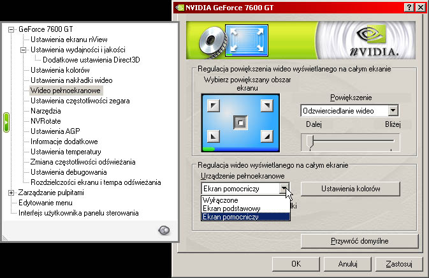Screen dimensions: 429x278
Task: Choose Ekran podstawowy from the list
Action: click(x=245, y=208)
